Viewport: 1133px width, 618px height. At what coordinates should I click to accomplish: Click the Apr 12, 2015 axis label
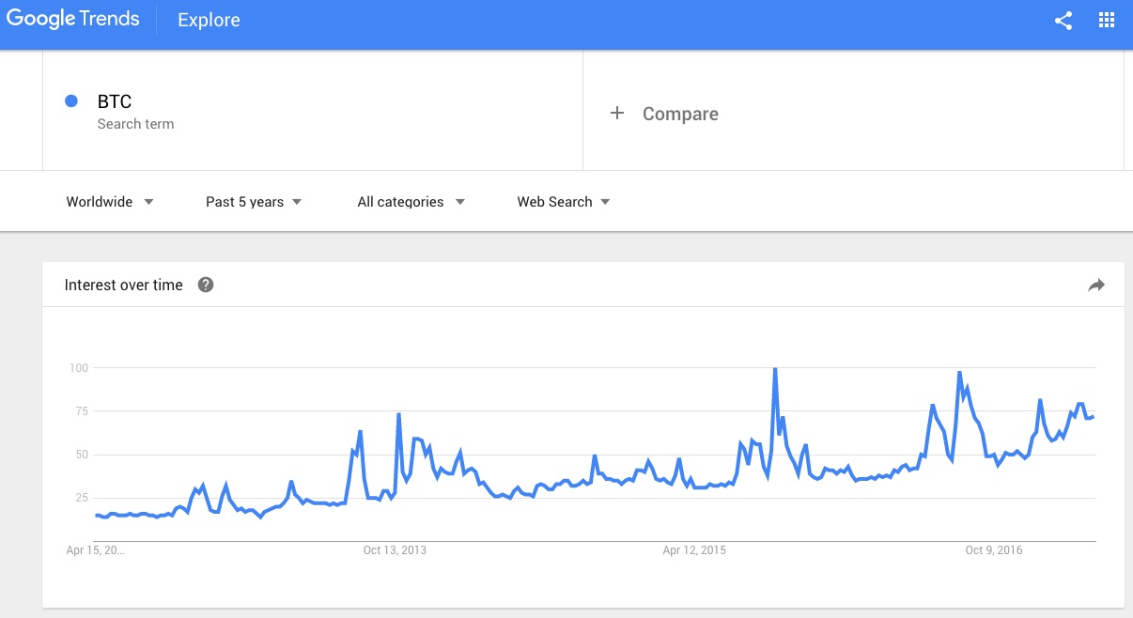tap(694, 550)
